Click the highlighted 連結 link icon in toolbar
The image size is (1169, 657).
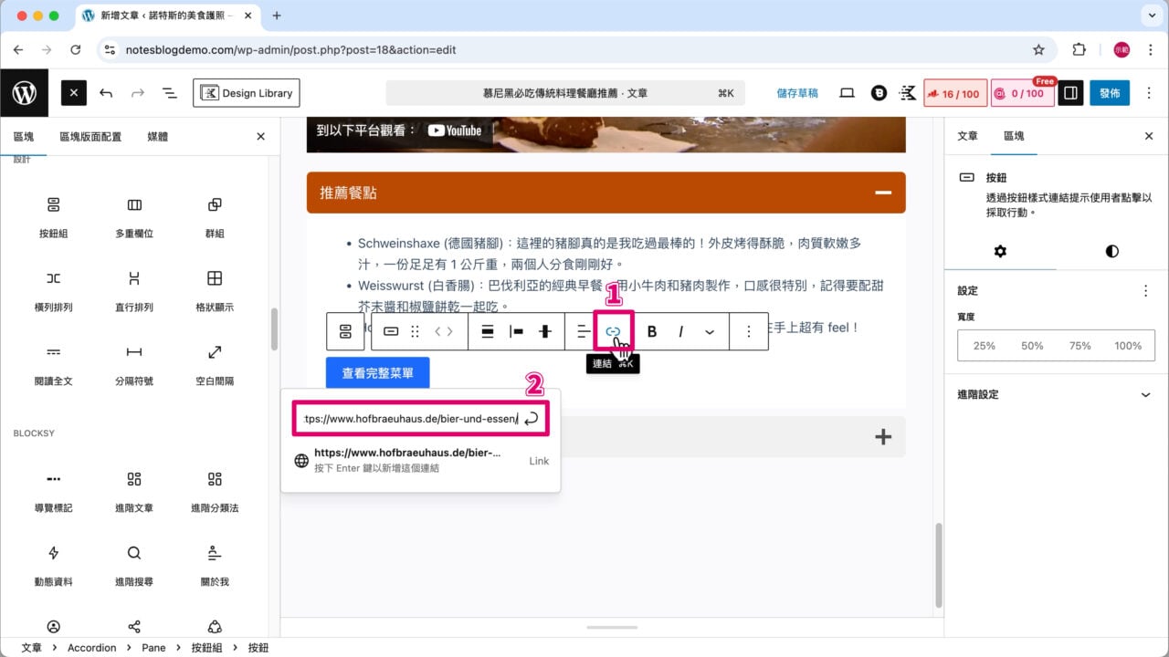(x=612, y=331)
